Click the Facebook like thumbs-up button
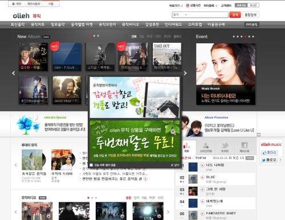Image resolution: width=285 pixels, height=220 pixels. (270, 153)
